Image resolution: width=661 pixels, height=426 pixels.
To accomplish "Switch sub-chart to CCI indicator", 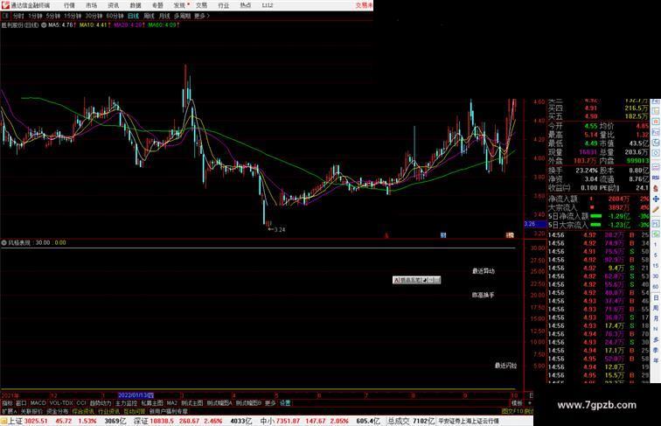I will pyautogui.click(x=81, y=403).
